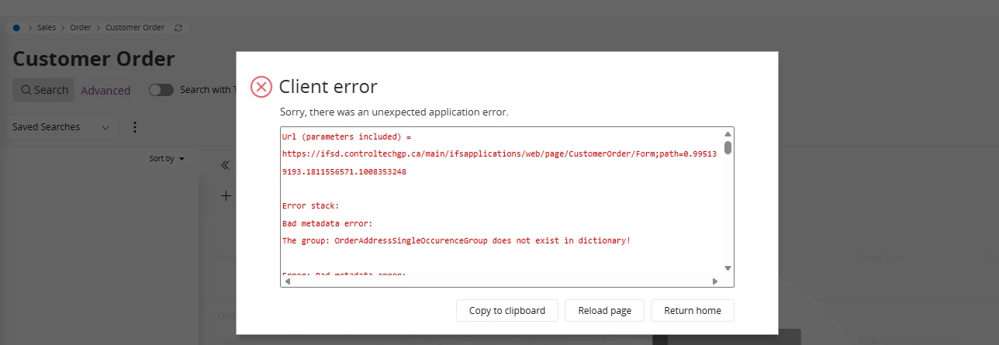The image size is (999, 345).
Task: Click the Customer Order page heading
Action: coord(94,59)
